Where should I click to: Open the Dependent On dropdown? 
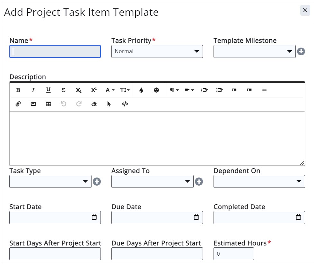[259, 181]
